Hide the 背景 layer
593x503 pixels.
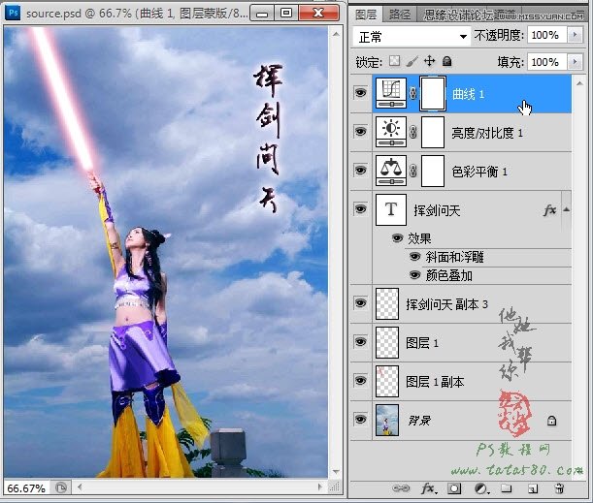pos(360,419)
